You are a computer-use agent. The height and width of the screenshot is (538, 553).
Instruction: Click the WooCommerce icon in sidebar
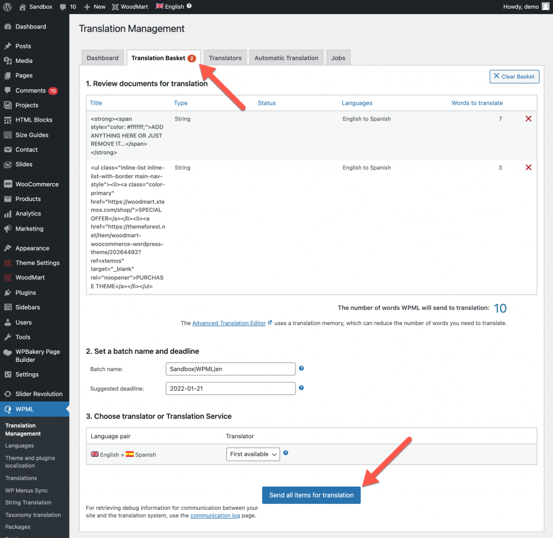click(x=8, y=184)
